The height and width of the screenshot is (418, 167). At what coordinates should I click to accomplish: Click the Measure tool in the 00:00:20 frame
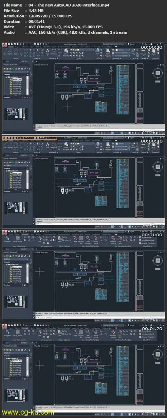pos(143,51)
